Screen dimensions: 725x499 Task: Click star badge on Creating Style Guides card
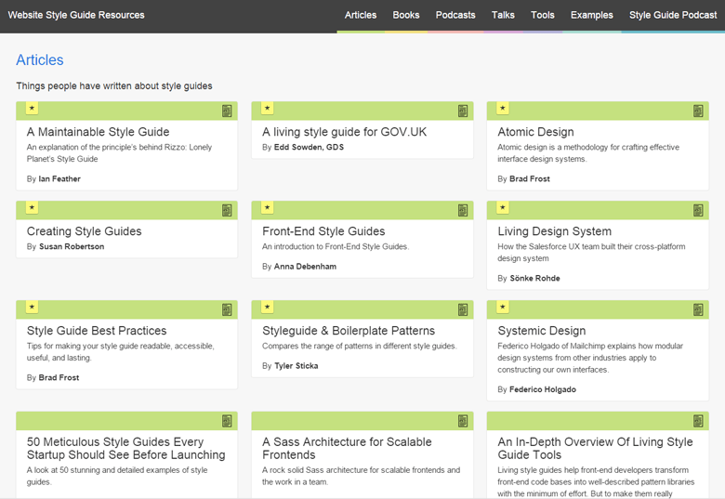click(32, 207)
